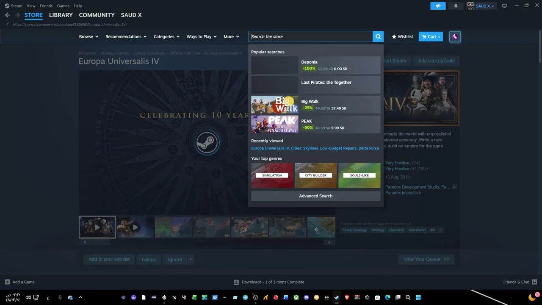This screenshot has height=305, width=542.
Task: Open the notifications bell
Action: (456, 6)
